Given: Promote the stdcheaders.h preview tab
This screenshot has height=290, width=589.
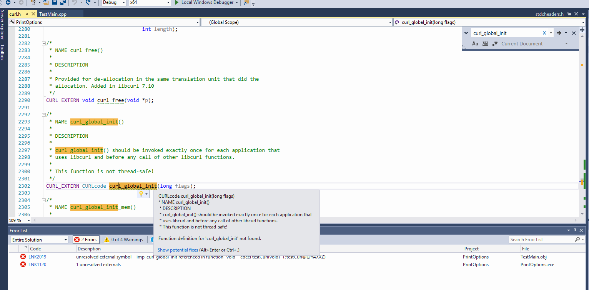Looking at the screenshot, I should 569,14.
